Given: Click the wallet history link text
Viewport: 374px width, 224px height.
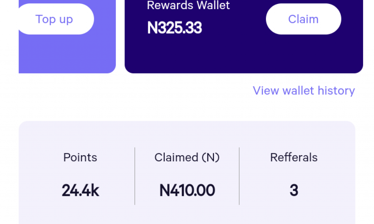Looking at the screenshot, I should 304,90.
